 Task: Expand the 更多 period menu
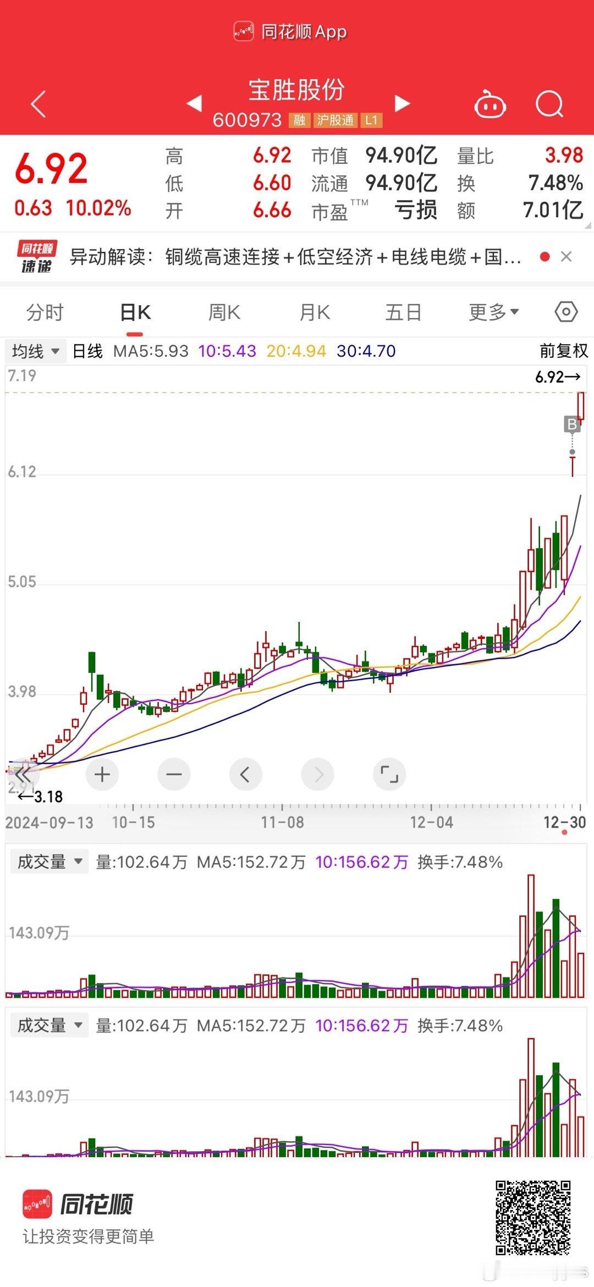[x=493, y=312]
